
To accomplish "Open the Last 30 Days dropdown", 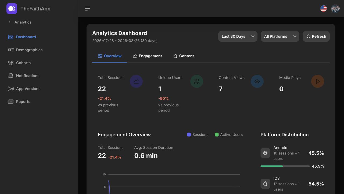I will (x=238, y=36).
